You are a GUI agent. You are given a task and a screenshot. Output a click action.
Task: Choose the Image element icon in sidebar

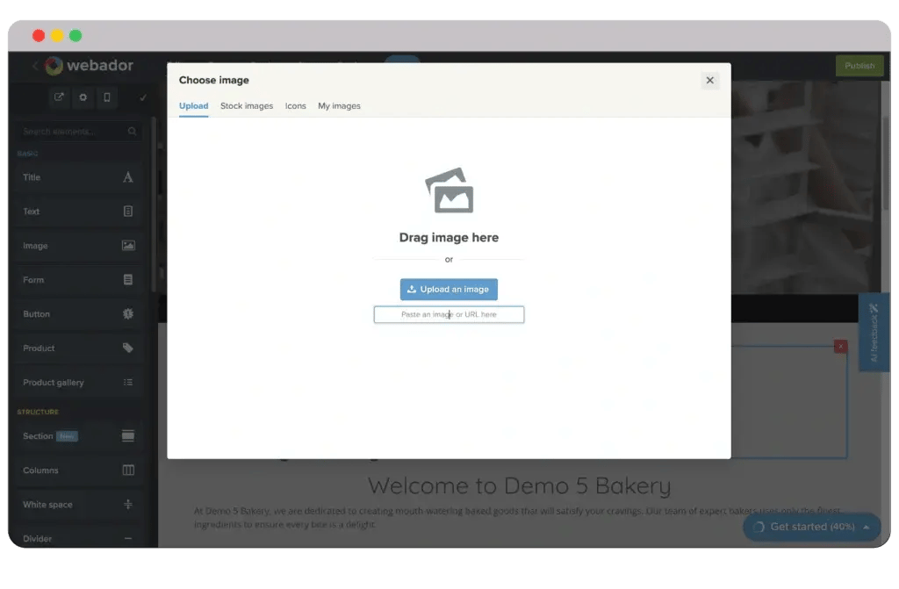128,246
